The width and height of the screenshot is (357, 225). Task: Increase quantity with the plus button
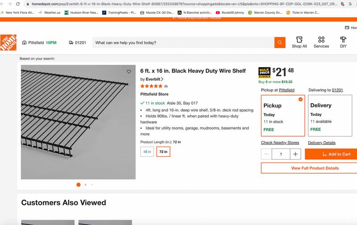295,154
